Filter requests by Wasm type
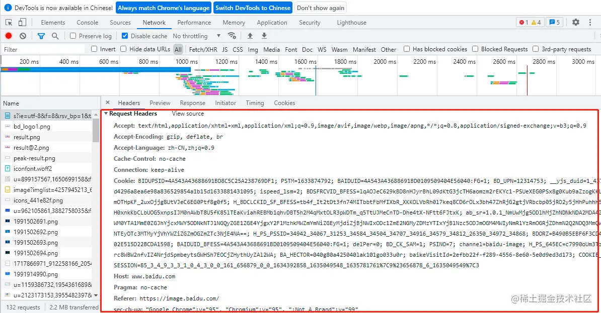This screenshot has height=313, width=601. pyautogui.click(x=339, y=49)
